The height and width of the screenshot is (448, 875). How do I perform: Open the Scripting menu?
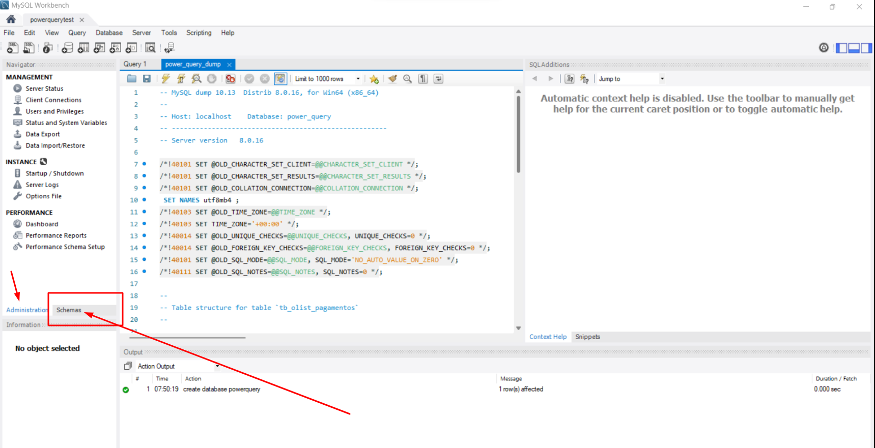(x=199, y=33)
